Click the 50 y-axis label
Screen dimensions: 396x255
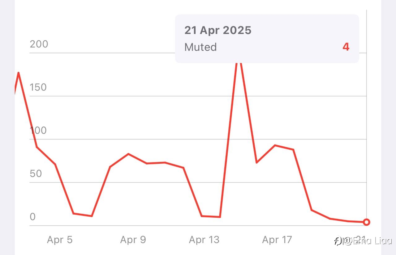tap(36, 173)
